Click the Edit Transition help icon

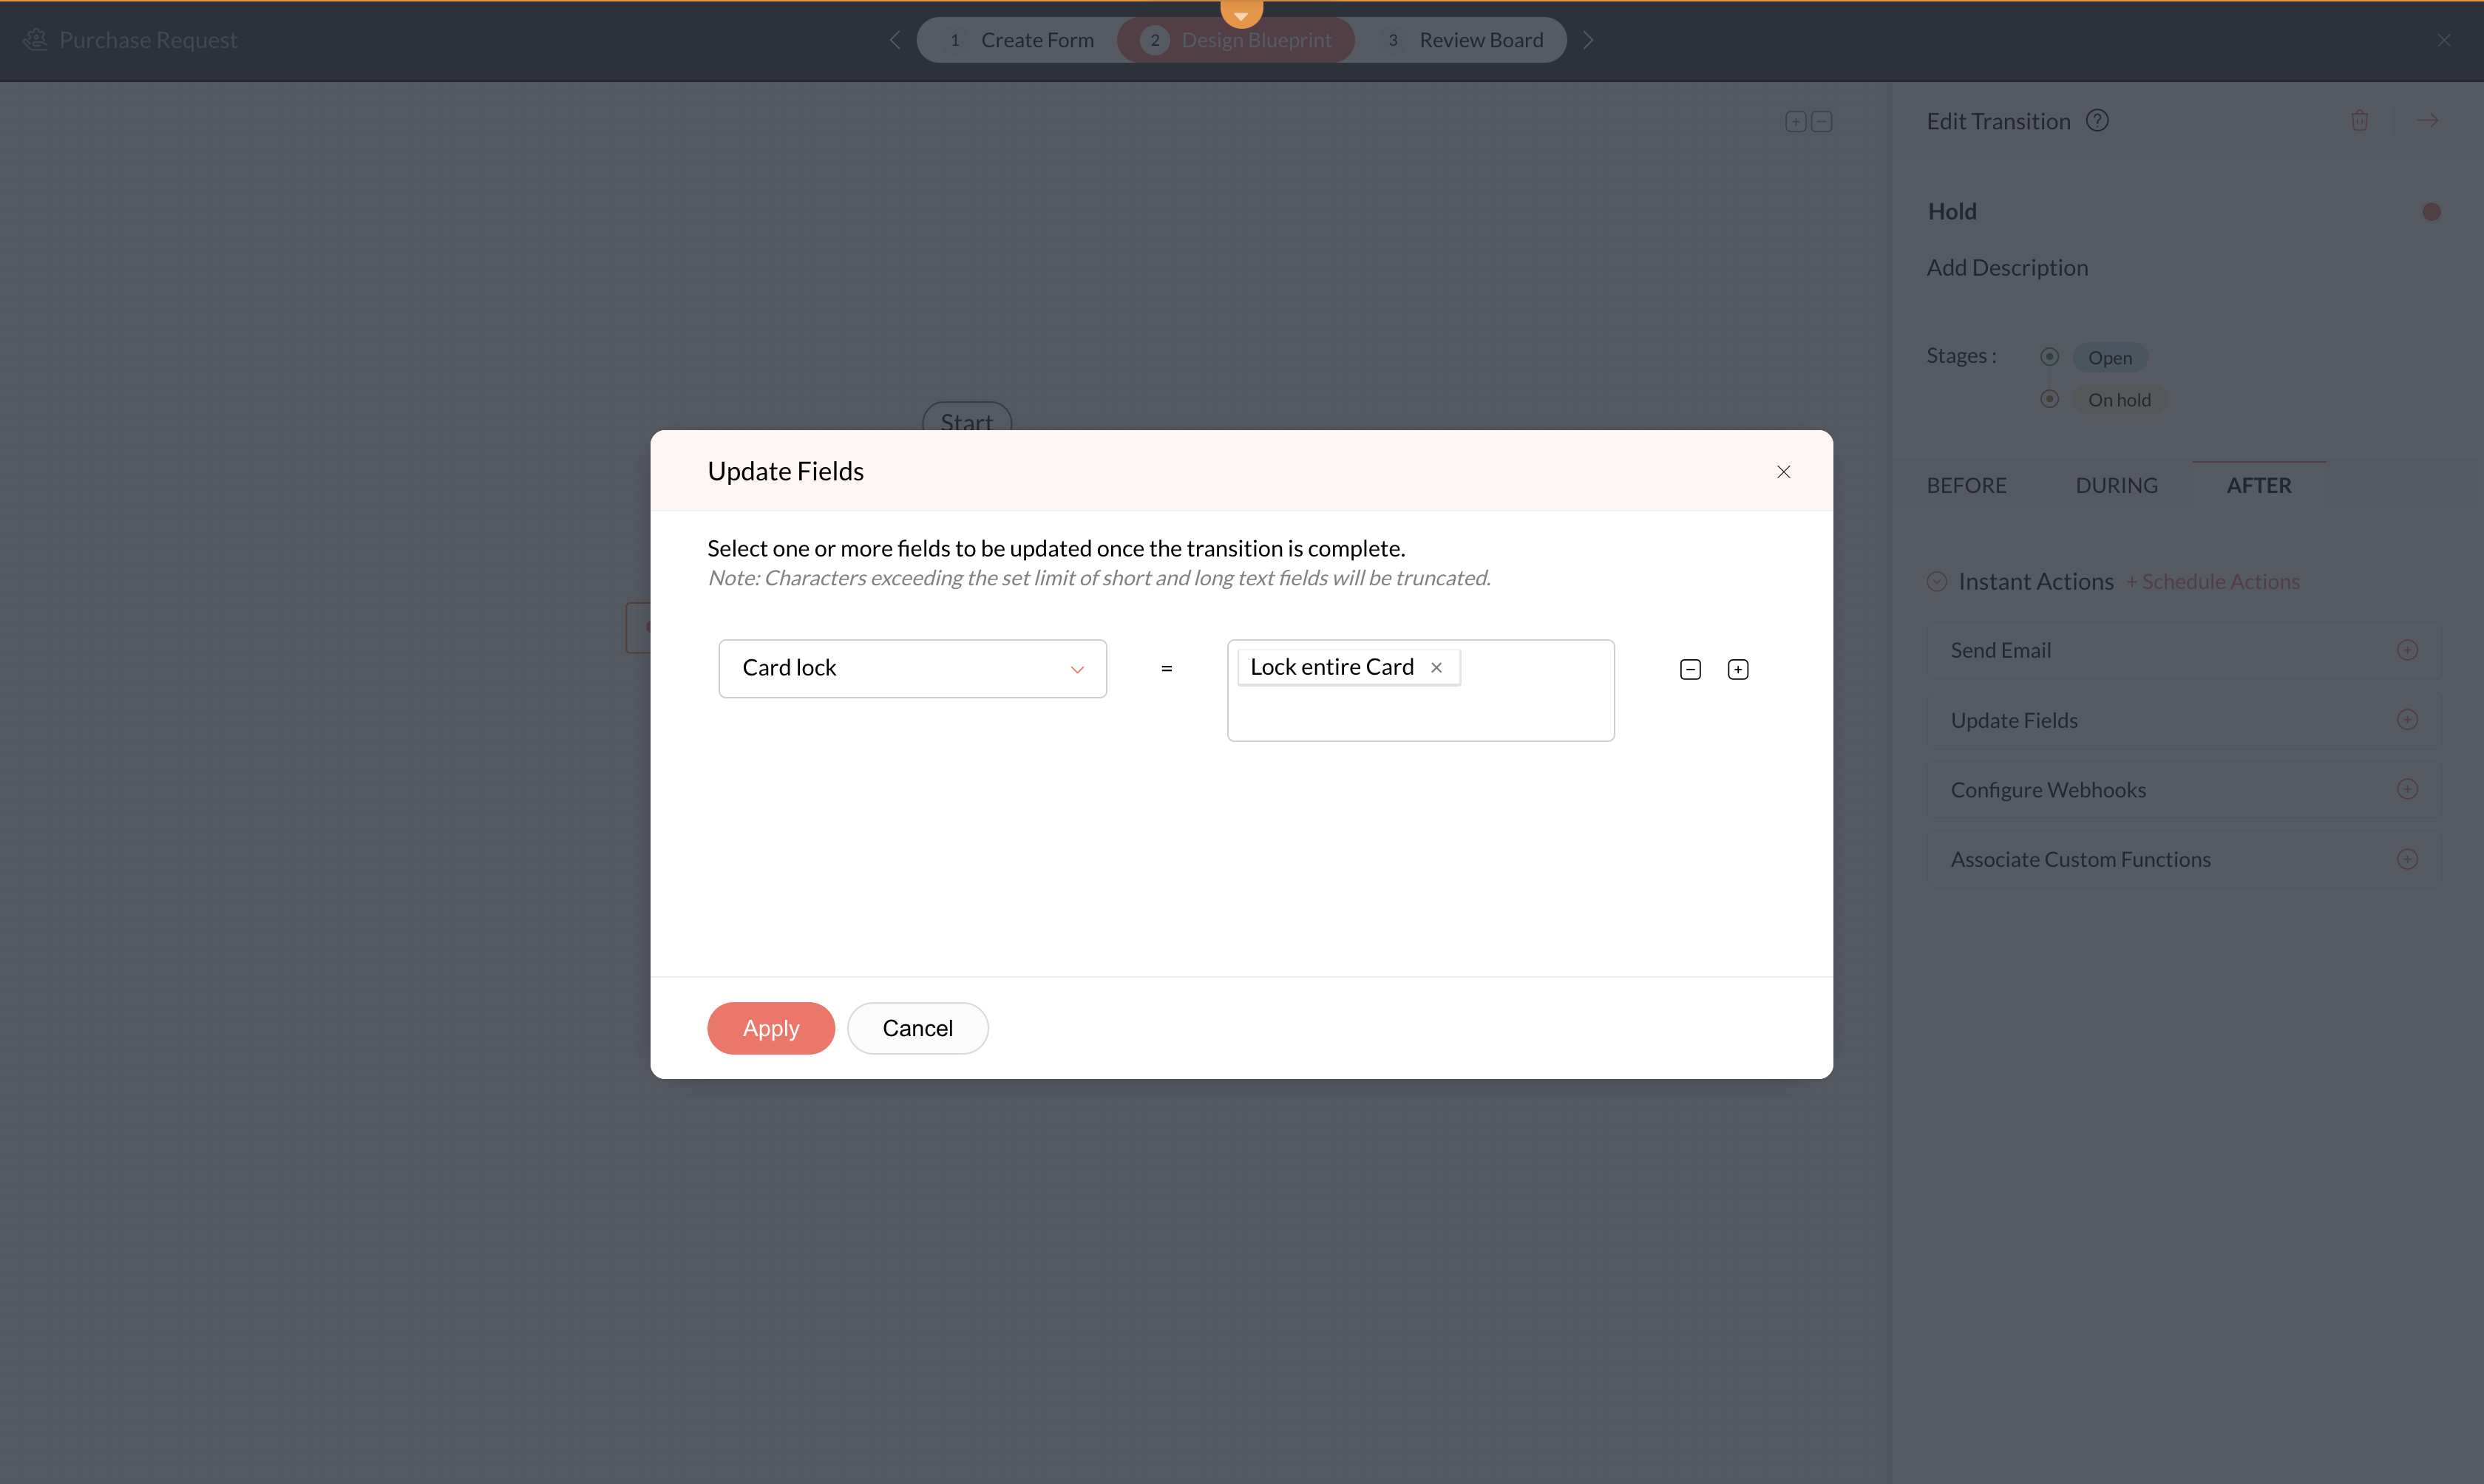coord(2097,121)
